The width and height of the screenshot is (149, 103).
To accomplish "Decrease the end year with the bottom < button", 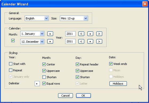I will coord(81,41).
